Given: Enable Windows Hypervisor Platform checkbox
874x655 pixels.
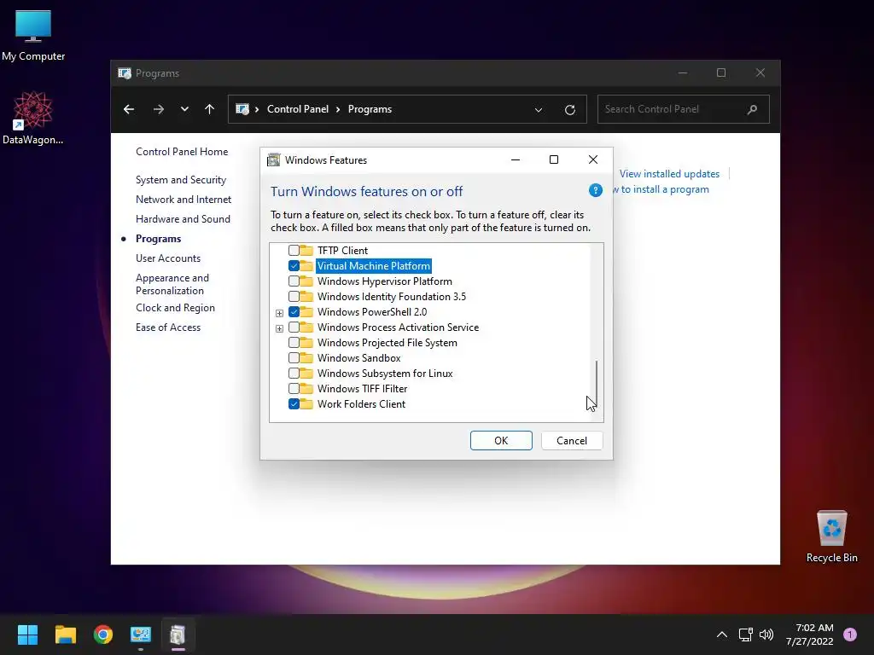Looking at the screenshot, I should (294, 281).
